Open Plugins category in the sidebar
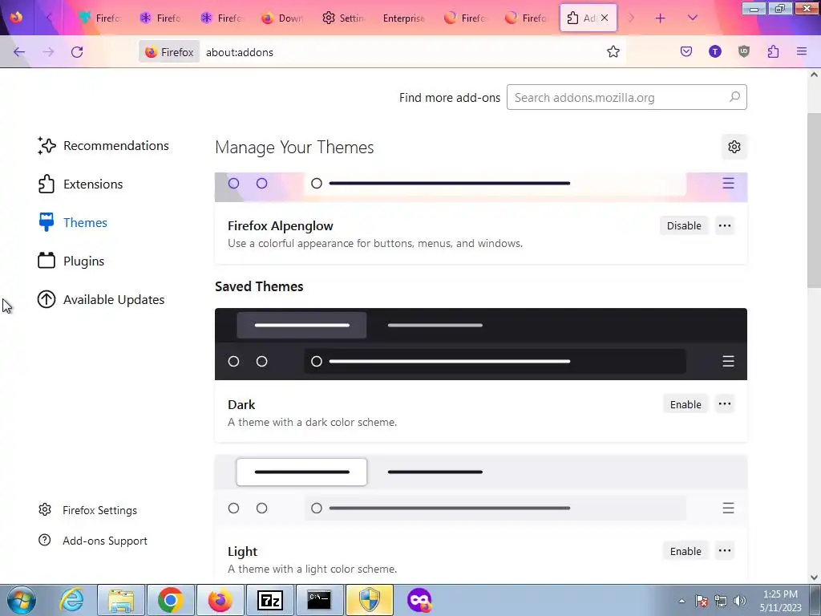Screen dimensions: 821x616 click(x=71, y=261)
